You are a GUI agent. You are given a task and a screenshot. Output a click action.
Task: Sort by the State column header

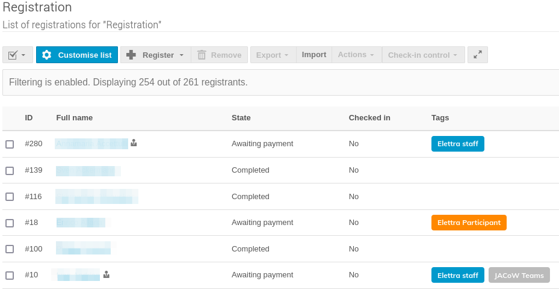coord(241,117)
